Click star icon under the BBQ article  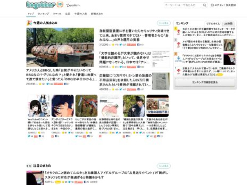point(40,84)
